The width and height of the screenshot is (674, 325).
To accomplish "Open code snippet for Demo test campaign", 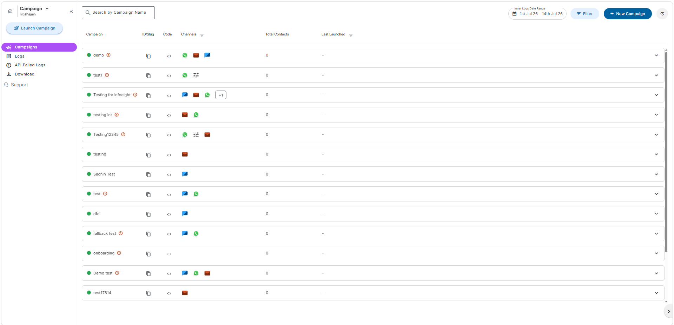I will click(x=169, y=274).
